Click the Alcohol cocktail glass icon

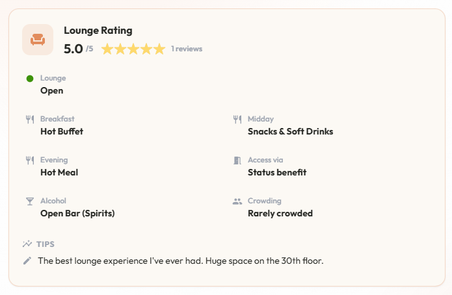(30, 201)
